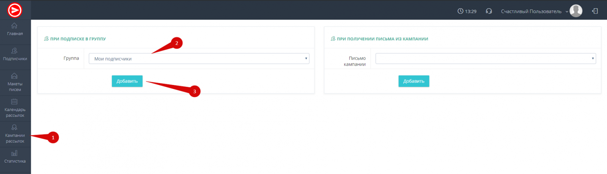607x174 pixels.
Task: Open Кампании рассылок ribbon icon
Action: pyautogui.click(x=14, y=128)
